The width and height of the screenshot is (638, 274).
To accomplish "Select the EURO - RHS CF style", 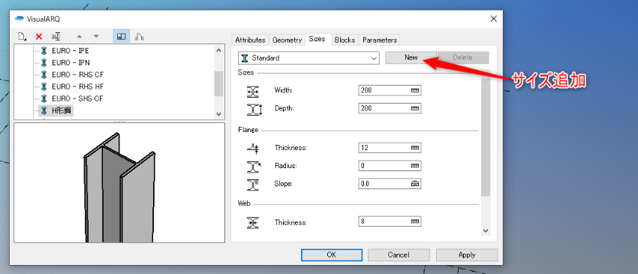I will 78,74.
